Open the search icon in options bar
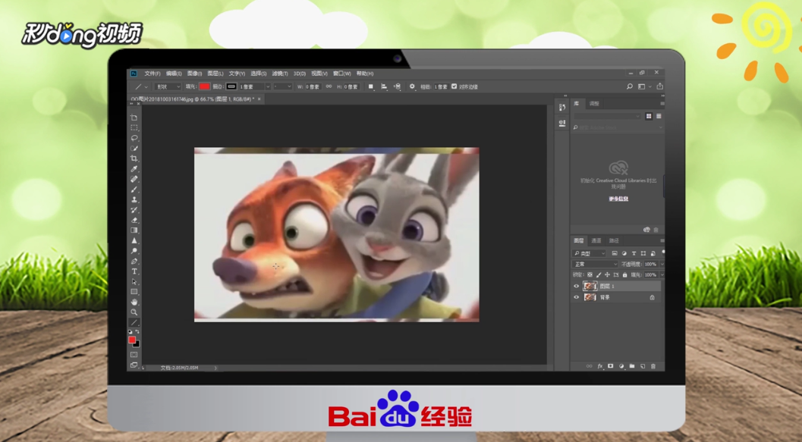This screenshot has height=442, width=802. (630, 87)
